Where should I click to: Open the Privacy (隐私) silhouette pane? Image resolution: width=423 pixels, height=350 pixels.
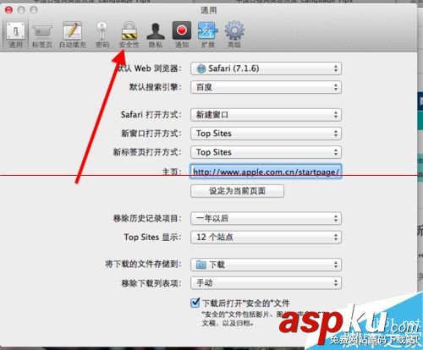[156, 35]
